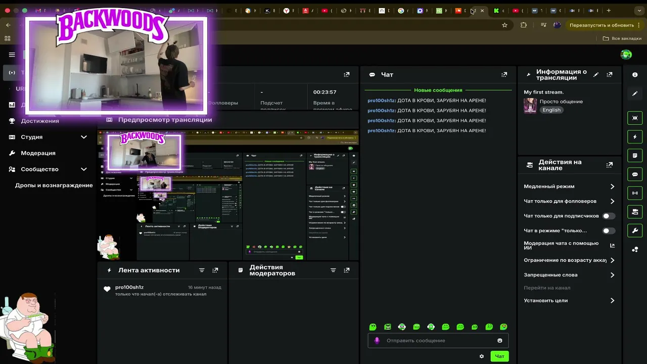Open AI chat moderation external link icon
The width and height of the screenshot is (647, 364).
click(x=612, y=246)
